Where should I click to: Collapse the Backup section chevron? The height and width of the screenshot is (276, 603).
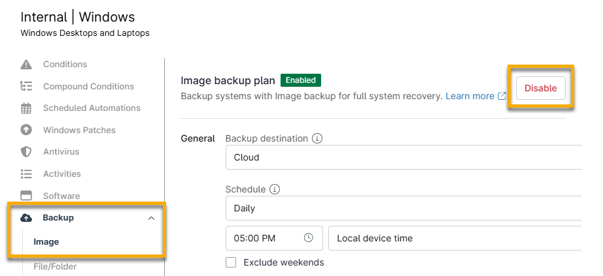coord(151,218)
